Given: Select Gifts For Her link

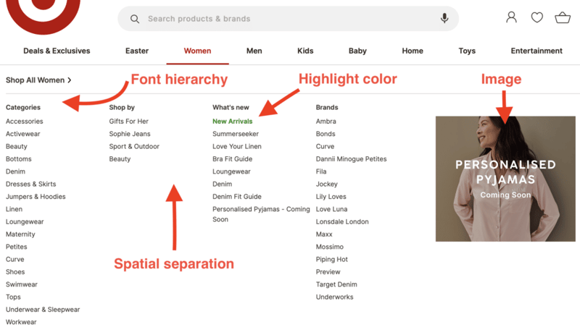Looking at the screenshot, I should point(129,122).
